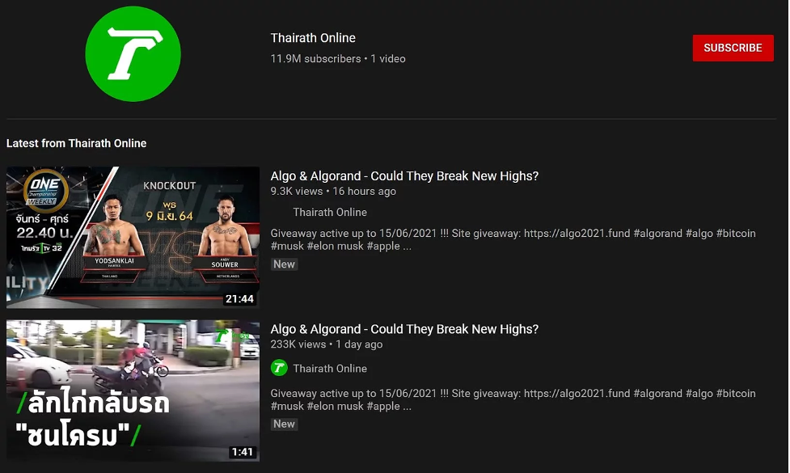Image resolution: width=790 pixels, height=473 pixels.
Task: Click the New badge on first video
Action: point(284,264)
